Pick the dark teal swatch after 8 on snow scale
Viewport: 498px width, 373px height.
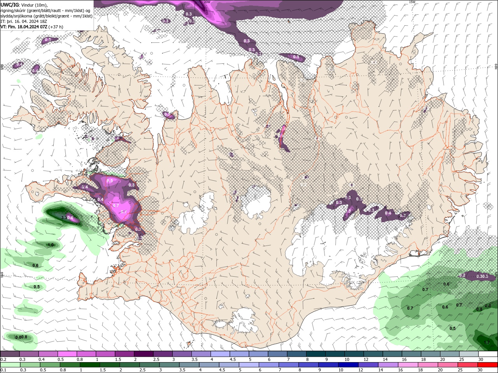coord(316,354)
